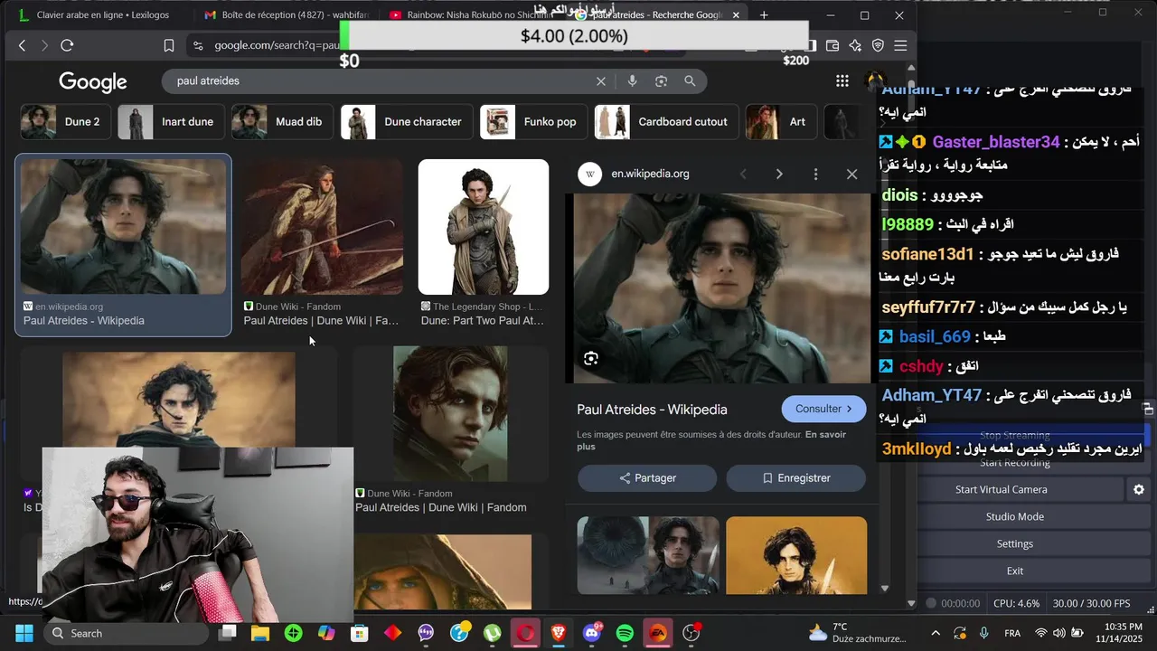Select the Inart dune filter chip

tap(170, 122)
